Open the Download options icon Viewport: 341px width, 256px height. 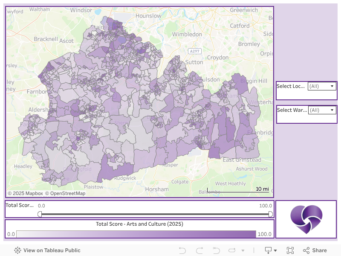pyautogui.click(x=271, y=250)
